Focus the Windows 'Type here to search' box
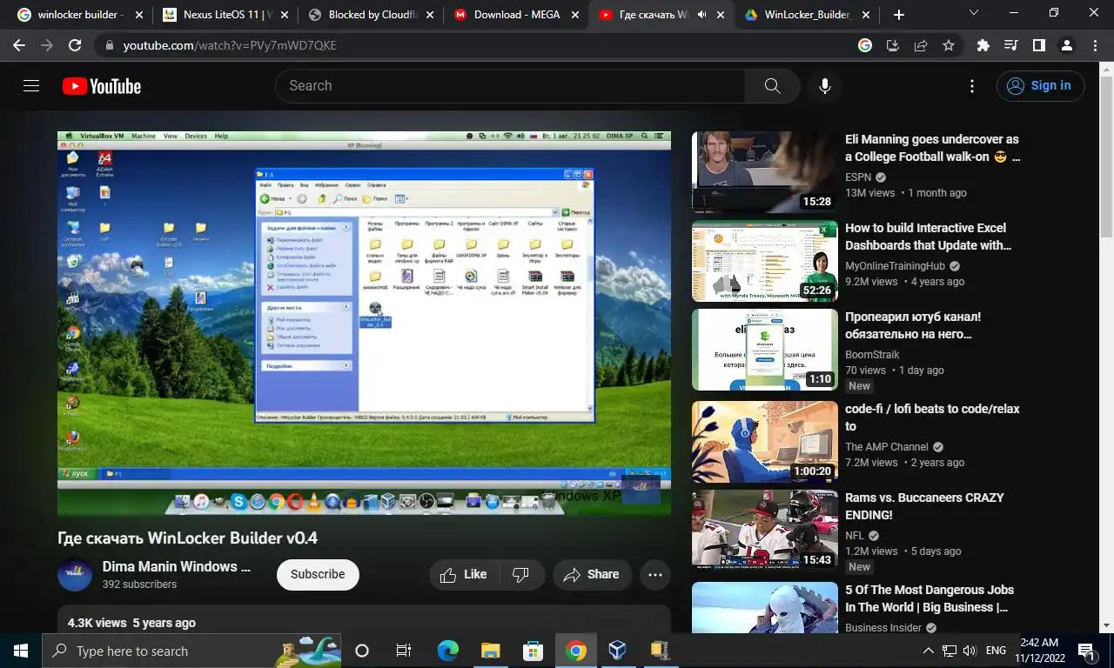The width and height of the screenshot is (1114, 668). click(x=191, y=651)
